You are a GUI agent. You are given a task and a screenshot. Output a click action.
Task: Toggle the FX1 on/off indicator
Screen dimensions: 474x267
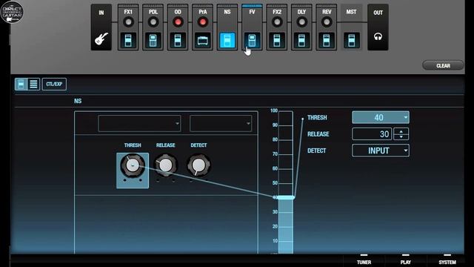(128, 22)
